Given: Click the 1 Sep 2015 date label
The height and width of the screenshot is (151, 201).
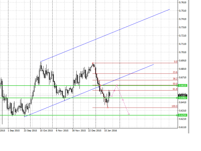Looking at the screenshot, I should (14, 130).
